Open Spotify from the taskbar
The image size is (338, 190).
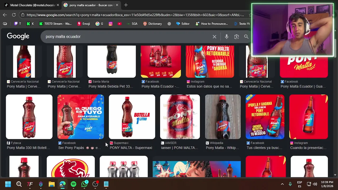[x=73, y=184]
